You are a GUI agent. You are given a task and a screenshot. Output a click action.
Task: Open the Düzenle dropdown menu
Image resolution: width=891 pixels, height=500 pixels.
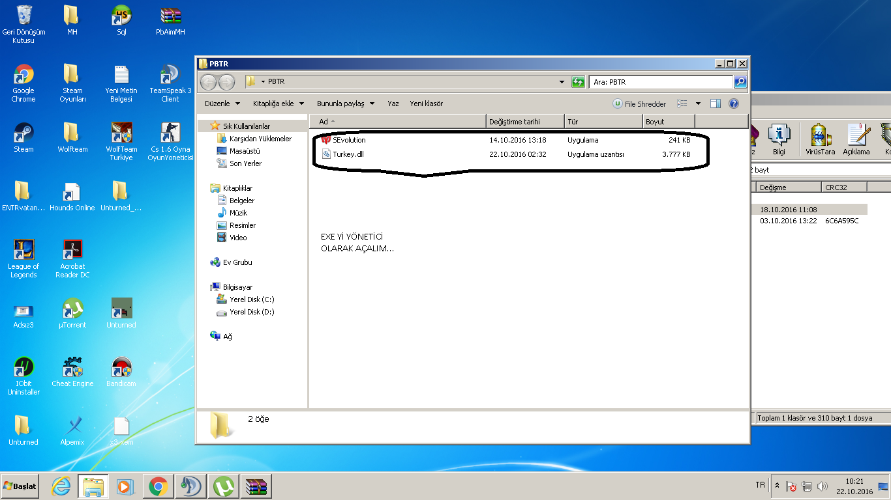222,104
